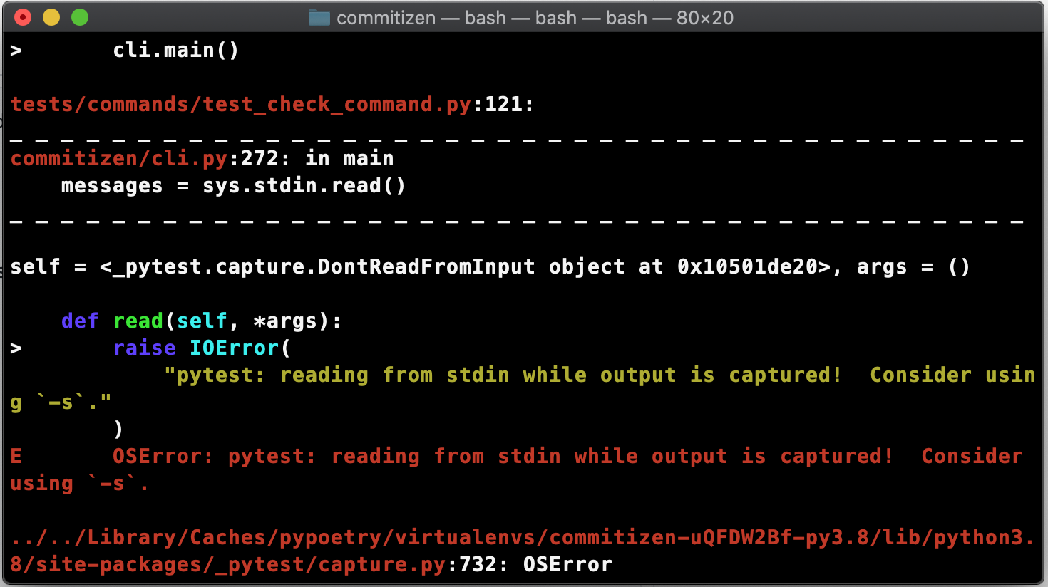Screen dimensions: 1048x587
Task: Click the address '0x10501de20' in the self line
Action: (747, 267)
